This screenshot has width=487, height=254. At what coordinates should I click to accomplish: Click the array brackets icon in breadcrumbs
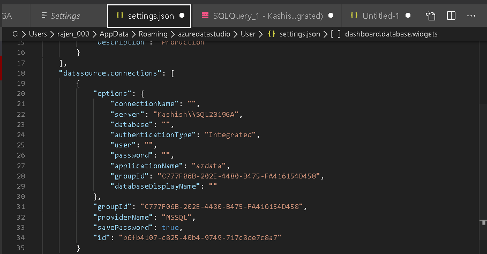pyautogui.click(x=335, y=34)
